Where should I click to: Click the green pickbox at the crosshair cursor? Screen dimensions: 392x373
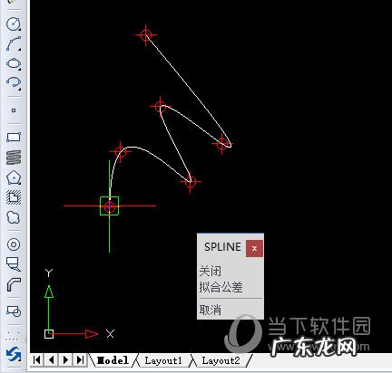point(109,206)
